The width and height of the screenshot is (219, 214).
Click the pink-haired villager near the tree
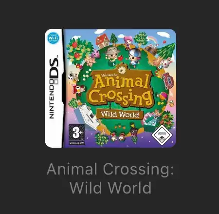pyautogui.click(x=128, y=42)
